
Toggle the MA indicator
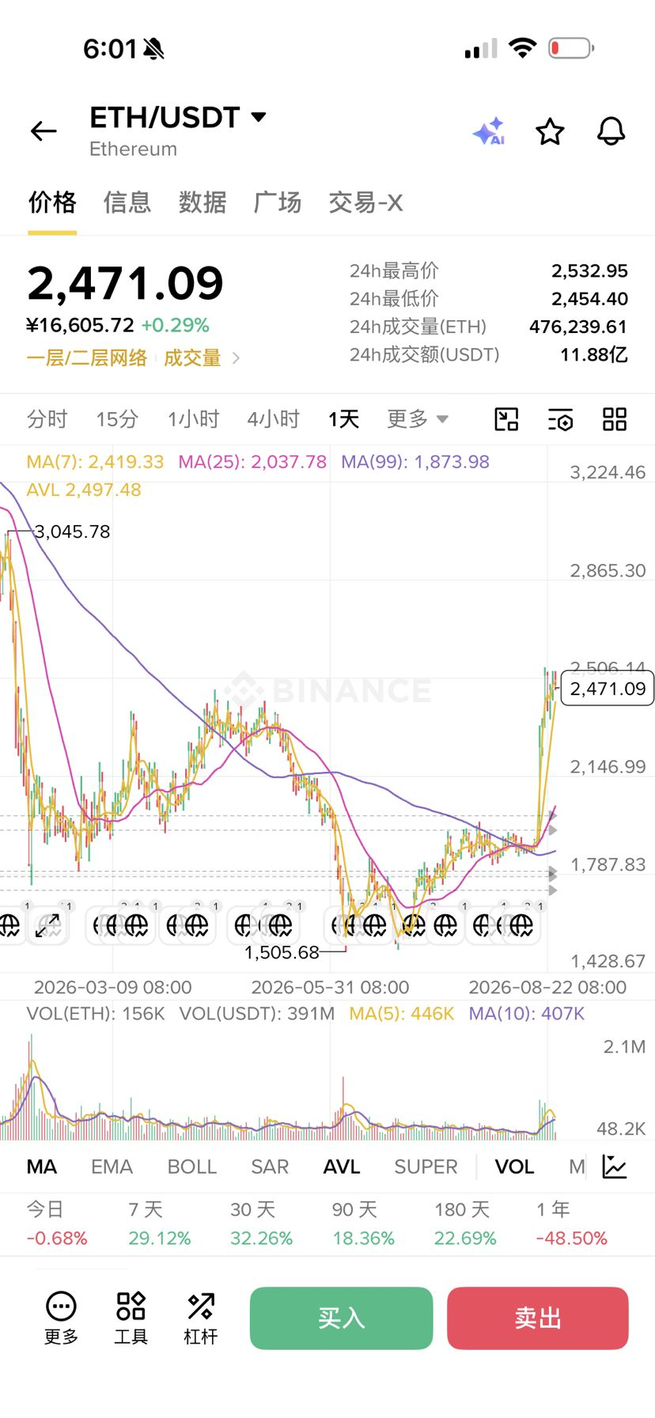click(42, 1167)
